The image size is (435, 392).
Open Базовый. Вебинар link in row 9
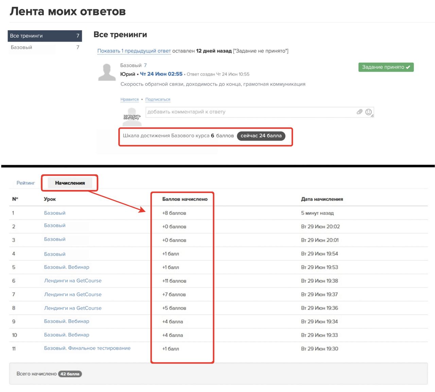67,321
